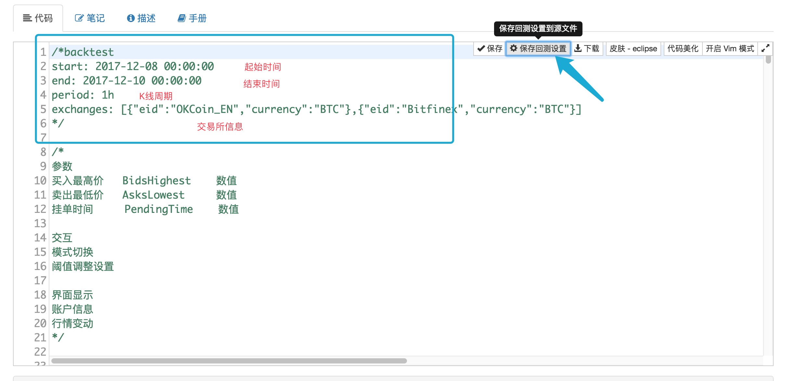Click the download arrow icon next to 下载
The width and height of the screenshot is (797, 381).
[578, 48]
